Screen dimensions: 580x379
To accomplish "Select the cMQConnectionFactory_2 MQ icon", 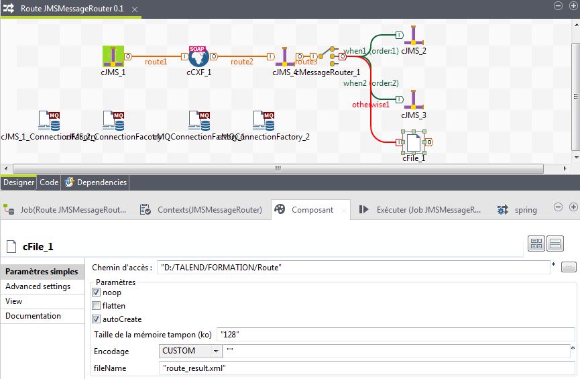I will point(264,121).
